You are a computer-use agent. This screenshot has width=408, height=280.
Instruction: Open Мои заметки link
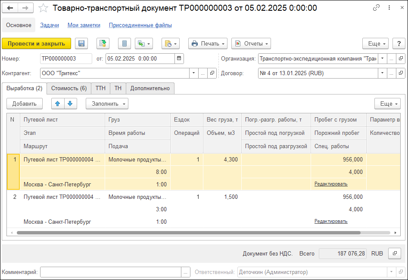[84, 25]
